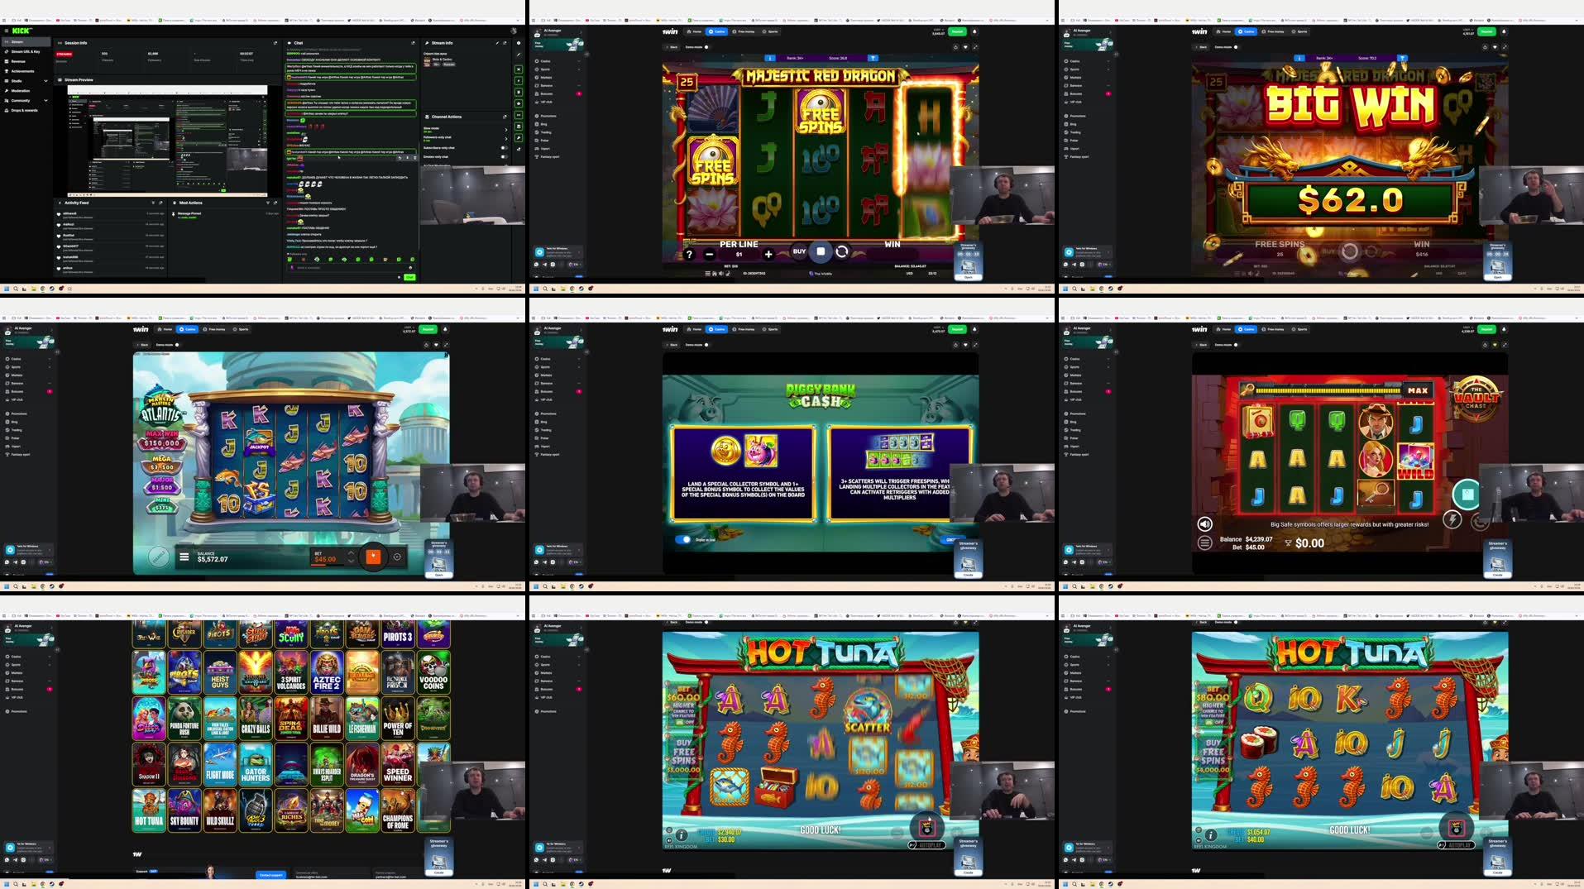Toggle Demo mode above Piggy Bank Cash
1584x889 pixels.
tap(706, 345)
